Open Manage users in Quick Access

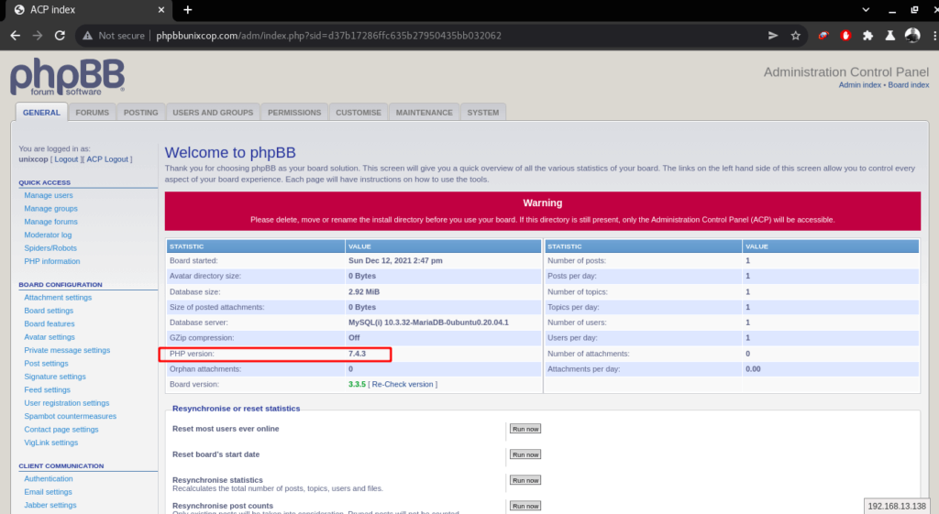49,195
